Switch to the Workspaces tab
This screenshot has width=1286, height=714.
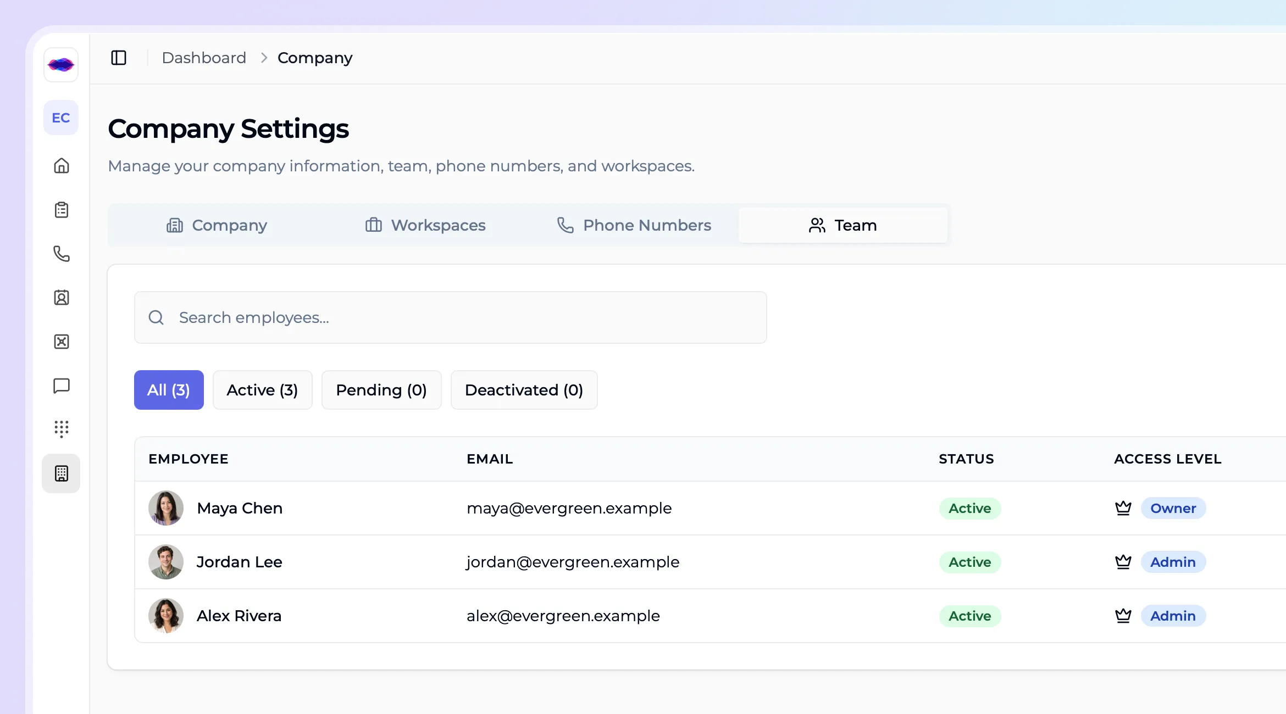tap(425, 225)
